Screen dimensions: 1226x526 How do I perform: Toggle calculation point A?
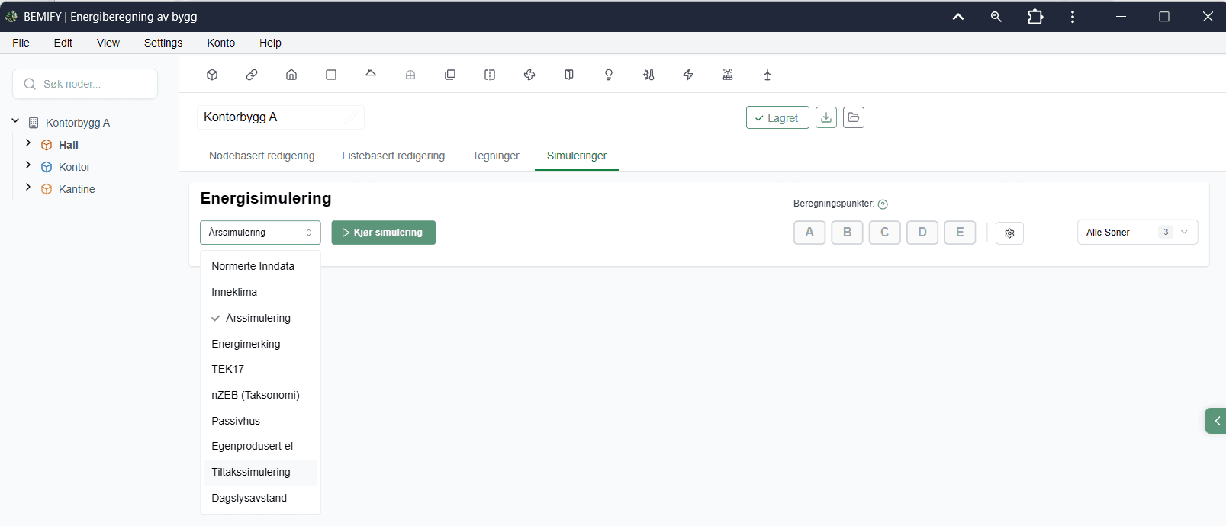pos(809,233)
